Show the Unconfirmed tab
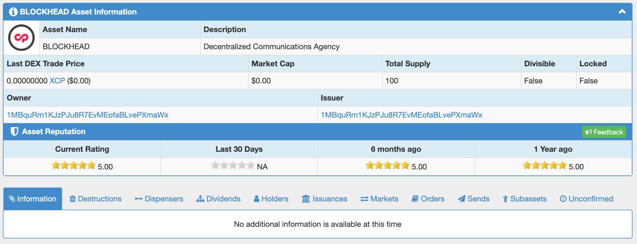The image size is (637, 244). coord(586,199)
